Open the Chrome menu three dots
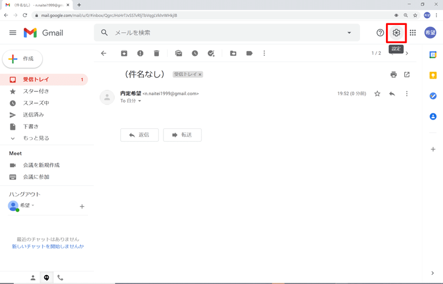The width and height of the screenshot is (443, 284). click(436, 16)
